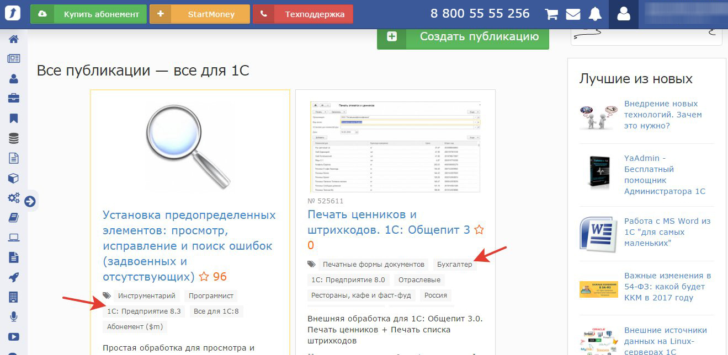728x355 pixels.
Task: Select the Печатные формы документов tag
Action: tap(374, 265)
